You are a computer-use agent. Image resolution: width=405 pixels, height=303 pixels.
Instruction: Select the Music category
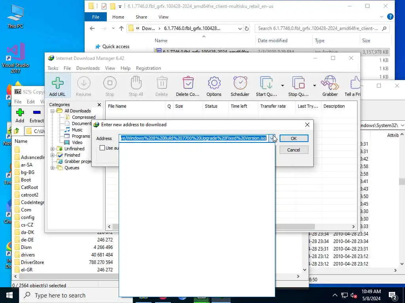point(77,130)
